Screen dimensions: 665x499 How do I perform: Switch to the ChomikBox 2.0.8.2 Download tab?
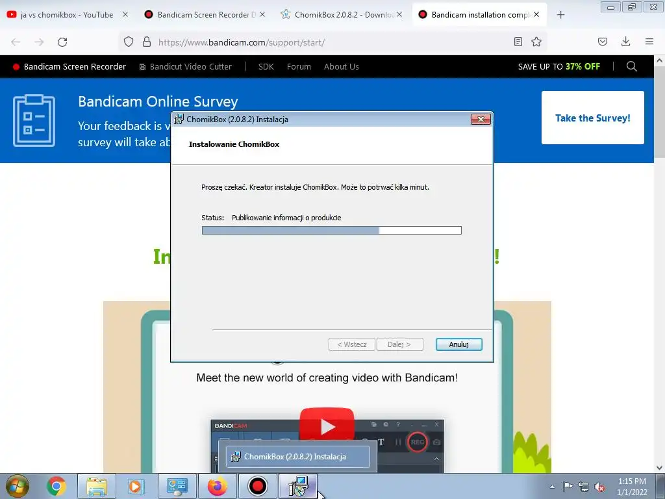click(x=344, y=15)
